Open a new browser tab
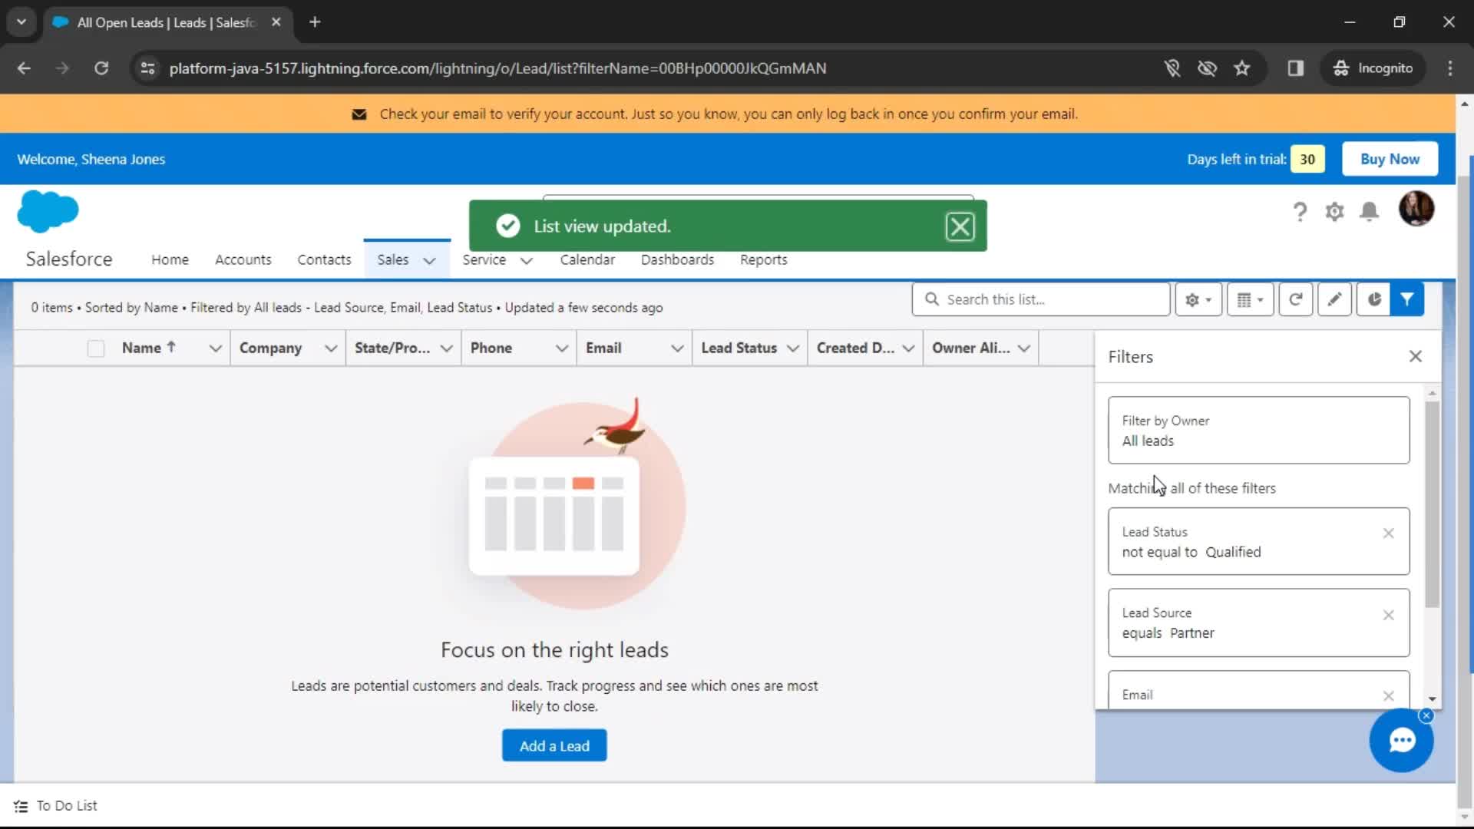Viewport: 1474px width, 829px height. [x=315, y=22]
